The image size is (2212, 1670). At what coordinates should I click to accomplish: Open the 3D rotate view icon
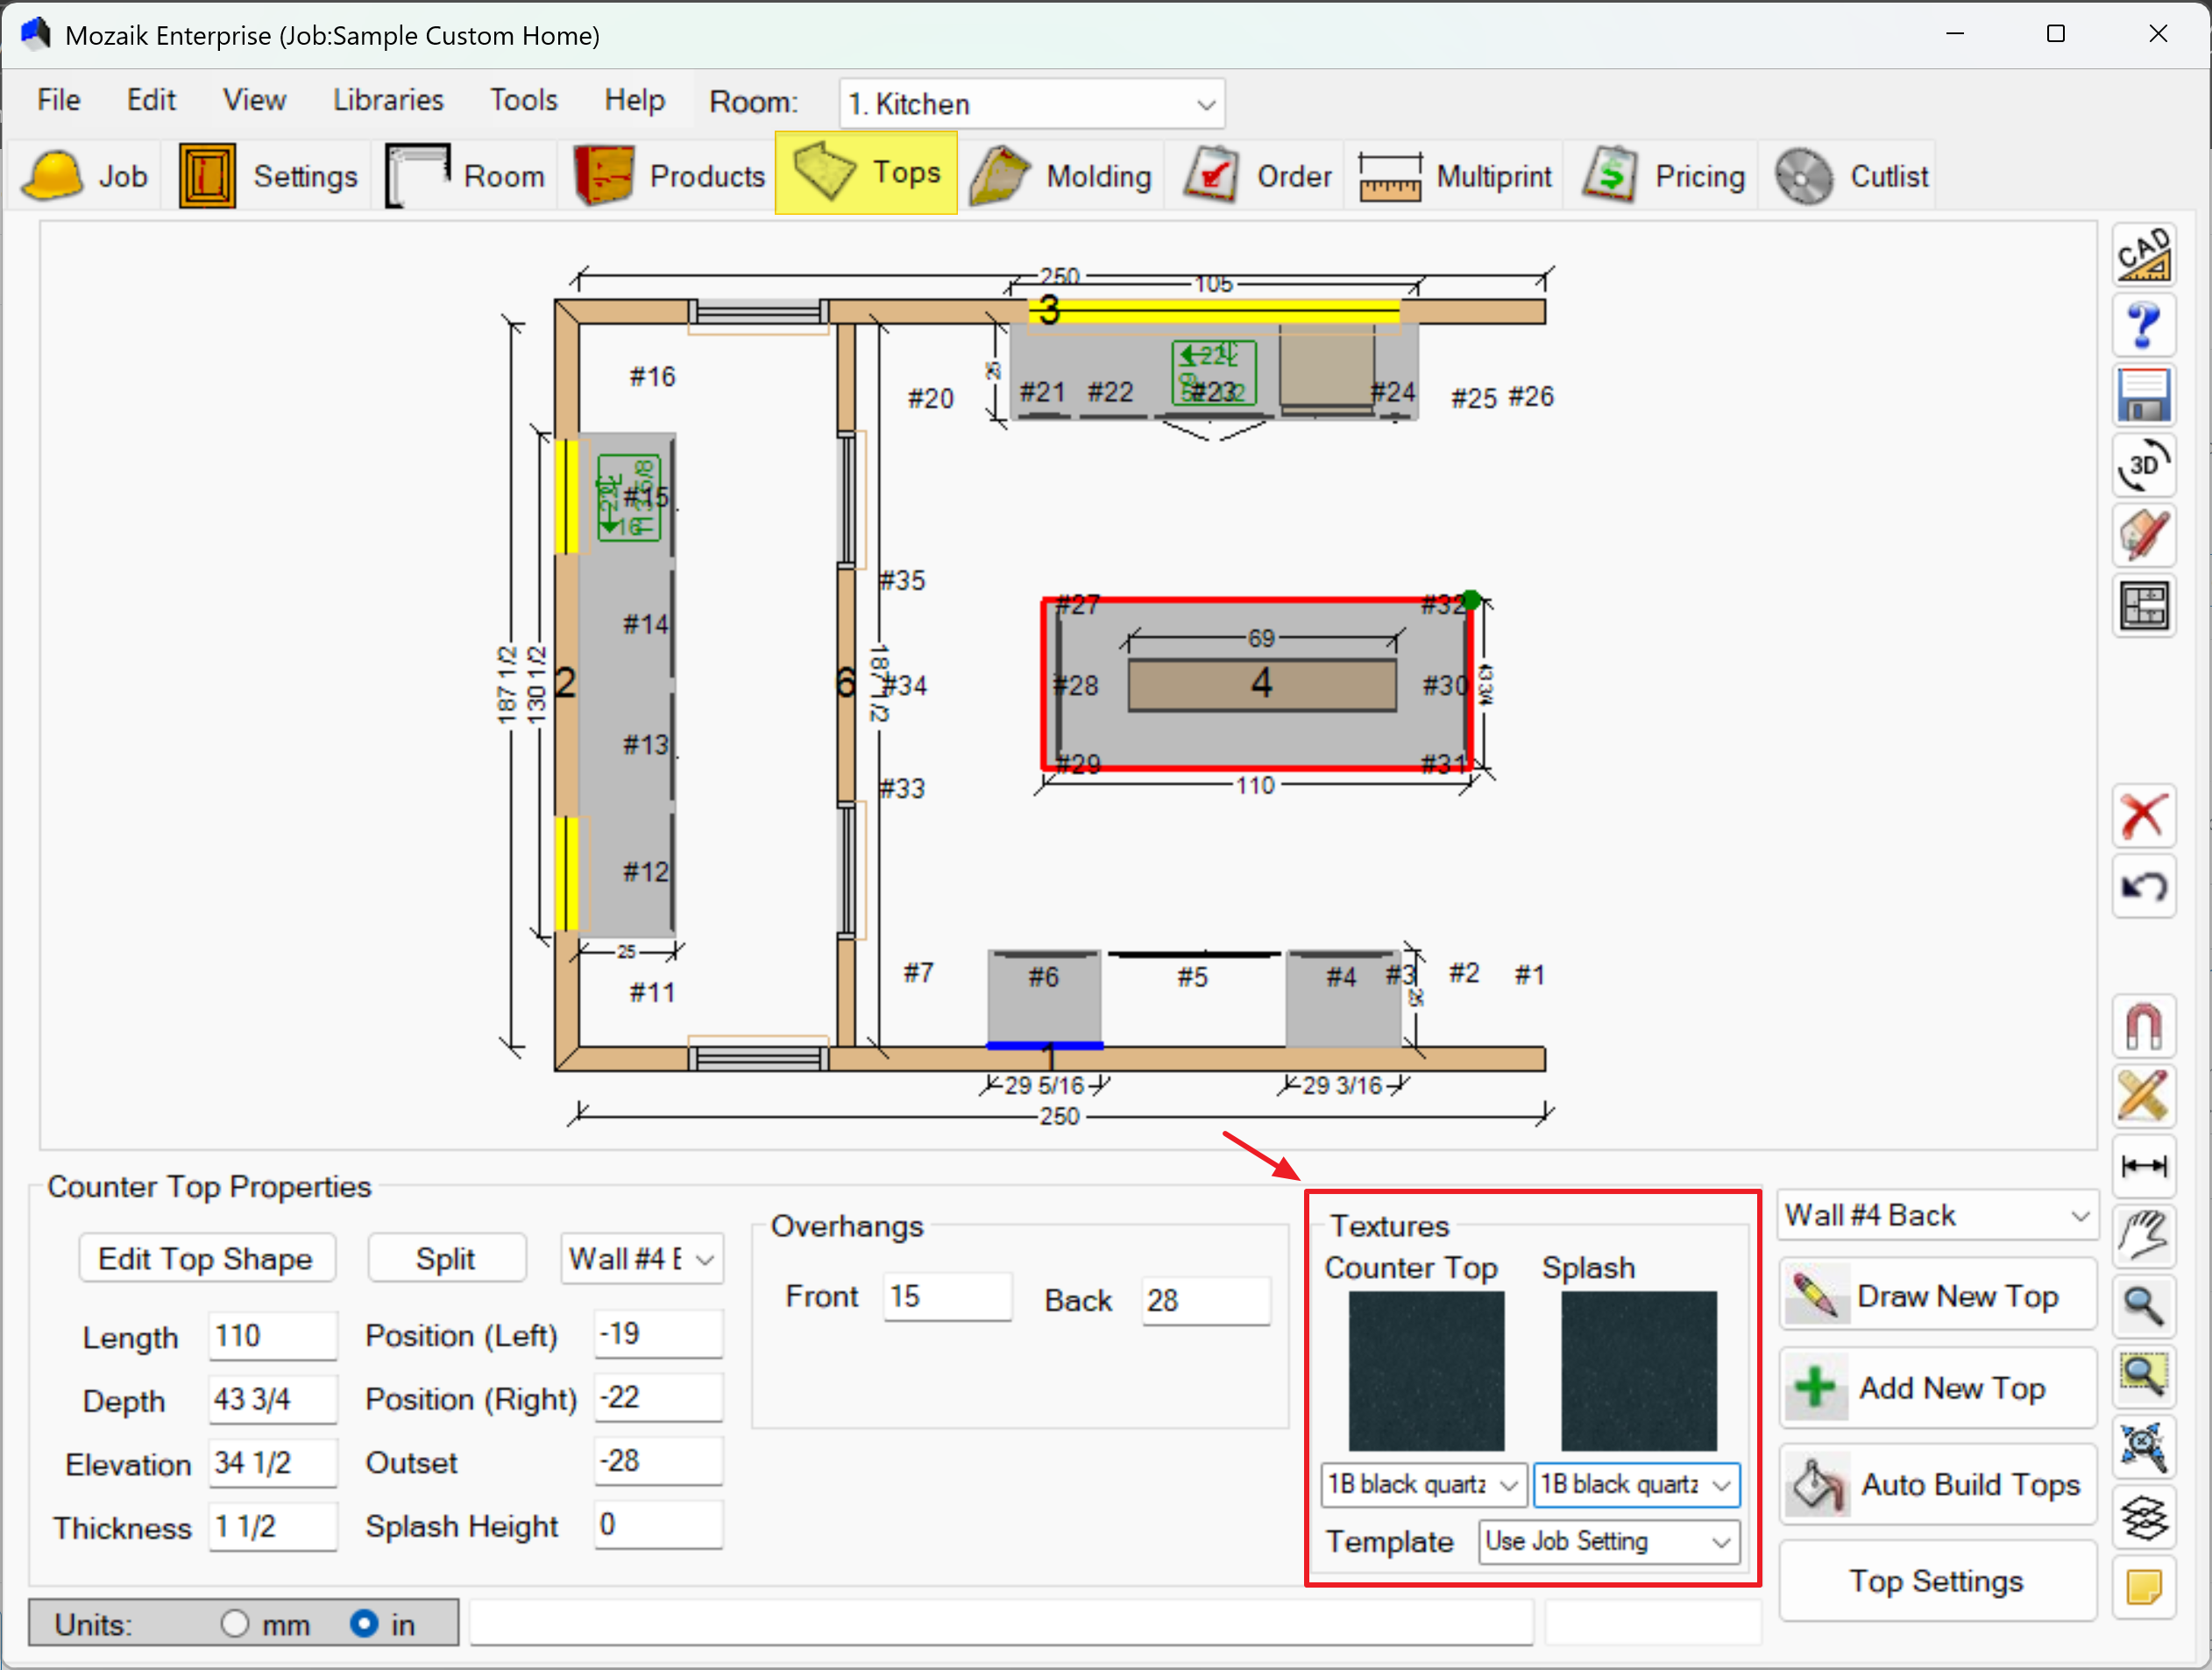point(2143,465)
